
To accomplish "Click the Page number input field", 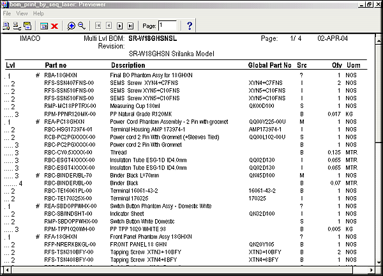I will coord(167,26).
